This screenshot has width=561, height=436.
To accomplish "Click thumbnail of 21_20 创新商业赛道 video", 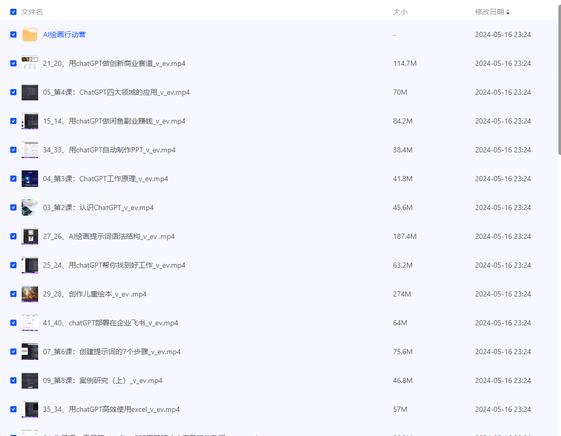I will tap(30, 64).
